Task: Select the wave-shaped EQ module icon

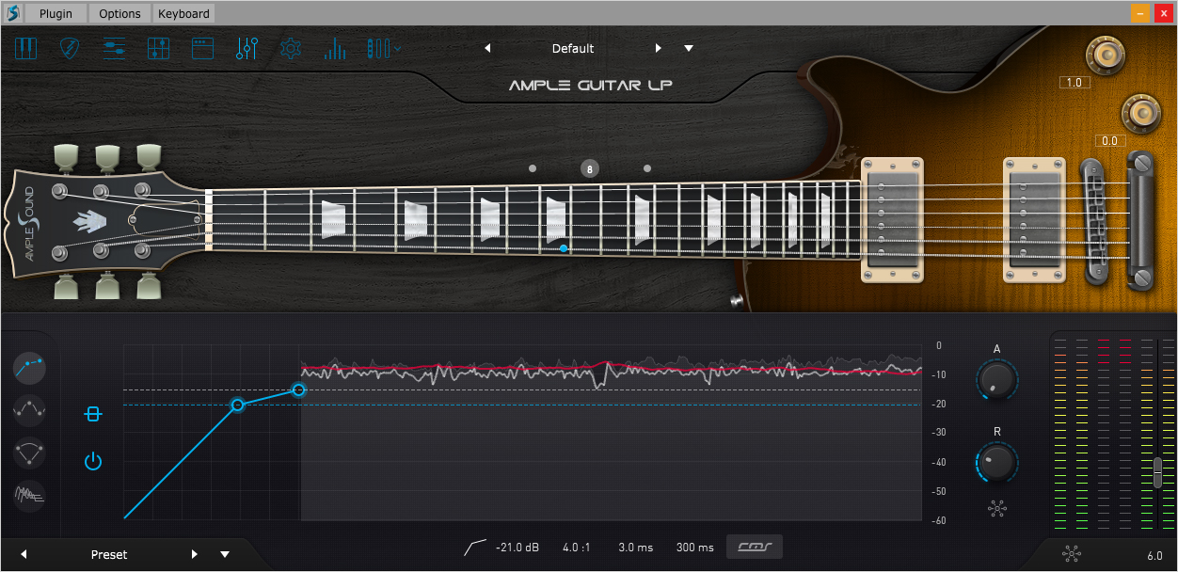Action: (30, 409)
